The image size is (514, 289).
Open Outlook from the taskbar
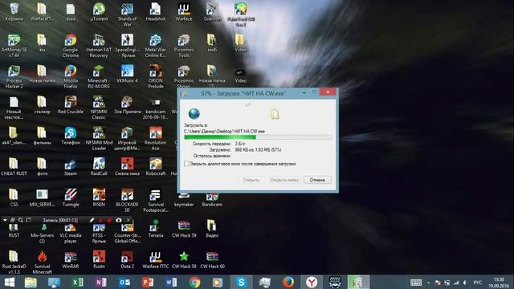pos(124,283)
